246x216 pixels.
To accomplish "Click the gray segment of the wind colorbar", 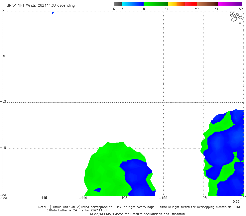I will coord(118,4).
